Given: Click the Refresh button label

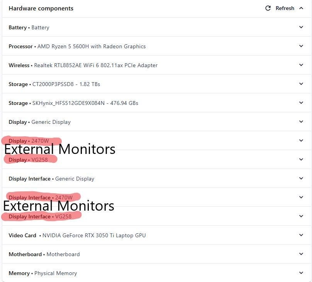Looking at the screenshot, I should tap(285, 8).
